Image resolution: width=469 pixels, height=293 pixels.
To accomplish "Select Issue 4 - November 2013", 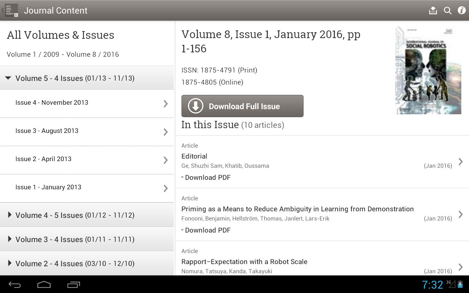I will click(87, 103).
